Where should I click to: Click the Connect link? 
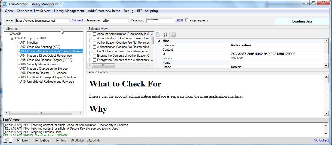[x=77, y=20]
